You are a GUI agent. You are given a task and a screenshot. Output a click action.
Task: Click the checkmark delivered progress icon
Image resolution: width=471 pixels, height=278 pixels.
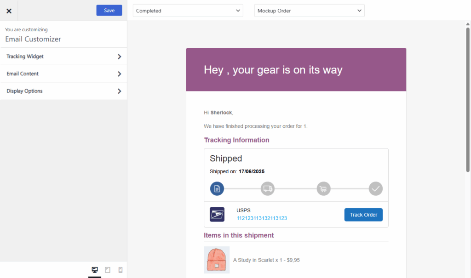[x=375, y=188]
